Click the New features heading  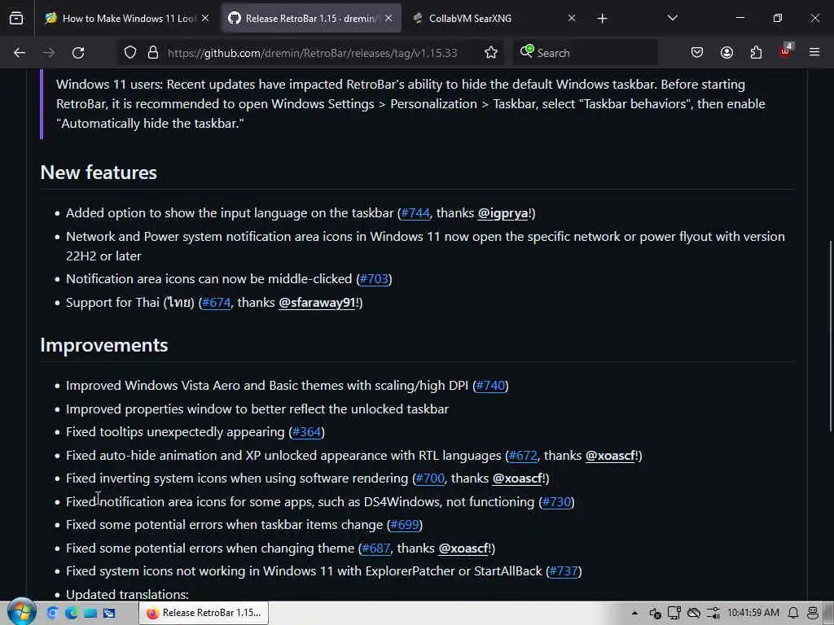point(99,173)
